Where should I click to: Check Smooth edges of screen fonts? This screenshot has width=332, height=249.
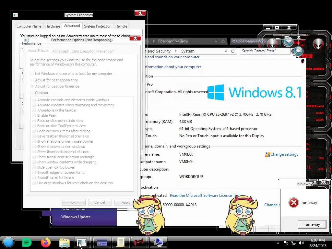coord(34,172)
